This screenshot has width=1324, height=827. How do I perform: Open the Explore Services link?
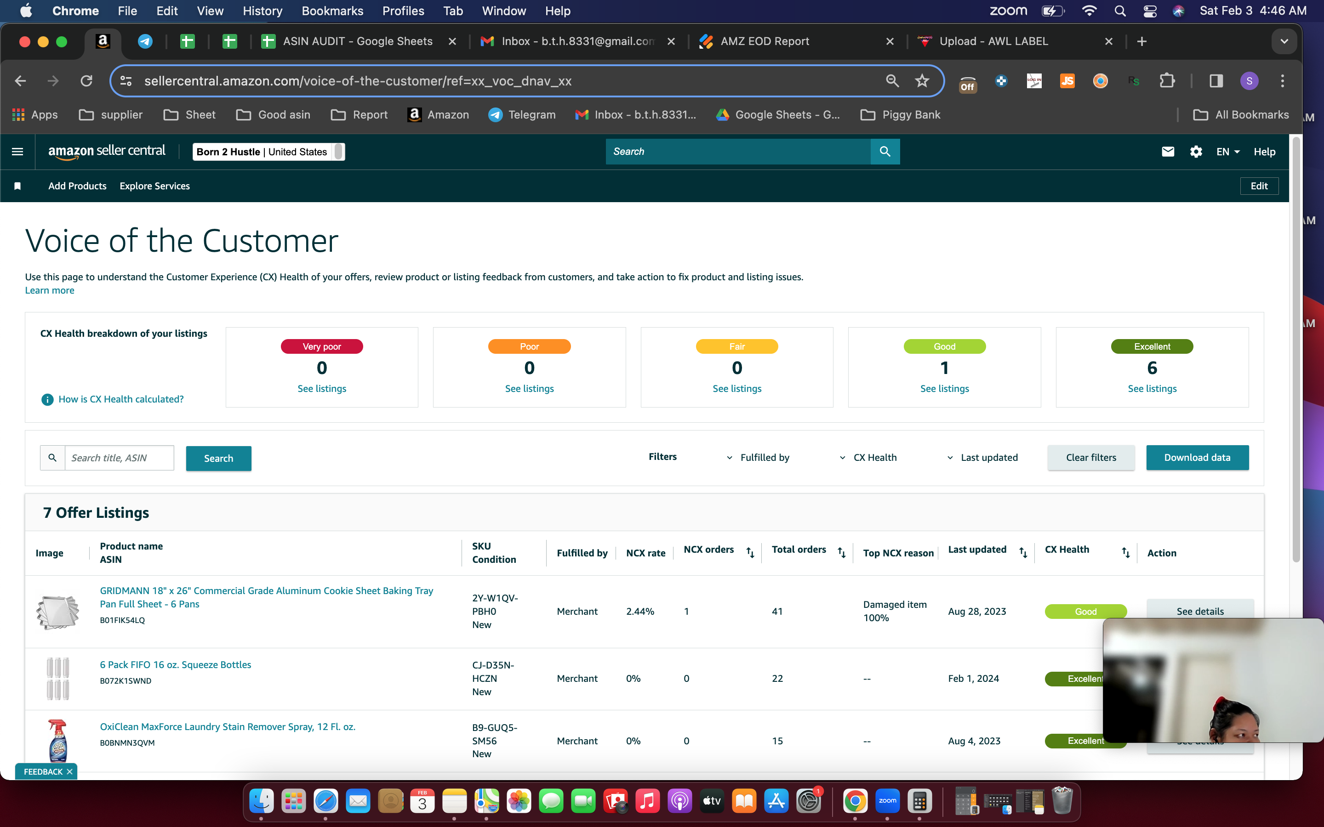(155, 186)
